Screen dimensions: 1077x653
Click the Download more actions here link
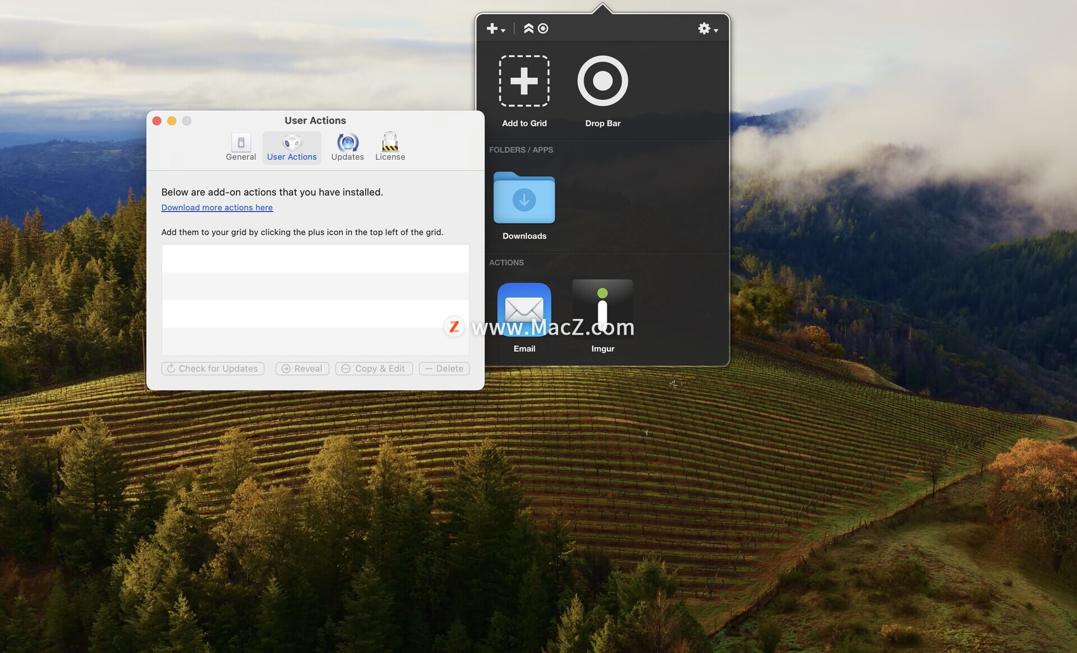click(217, 207)
